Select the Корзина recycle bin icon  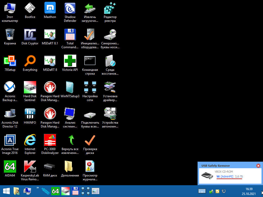pyautogui.click(x=10, y=37)
